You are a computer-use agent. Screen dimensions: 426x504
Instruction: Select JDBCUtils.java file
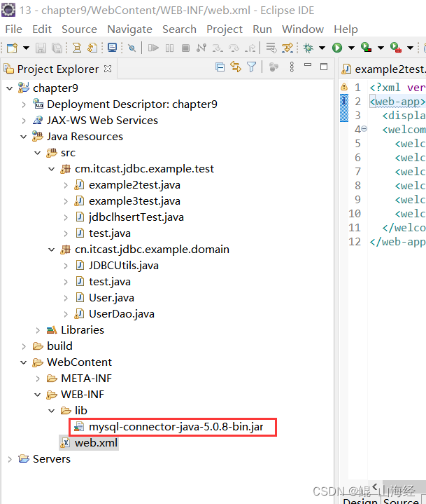point(124,266)
